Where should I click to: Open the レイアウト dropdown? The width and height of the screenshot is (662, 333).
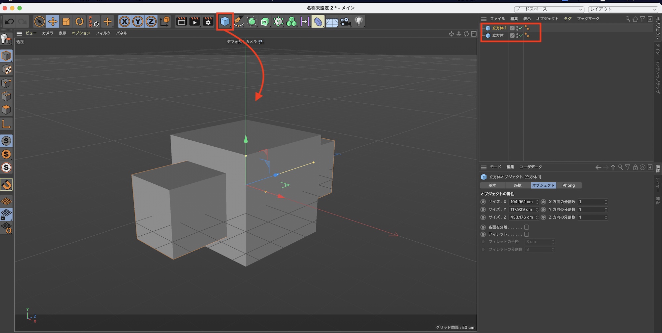pyautogui.click(x=622, y=9)
